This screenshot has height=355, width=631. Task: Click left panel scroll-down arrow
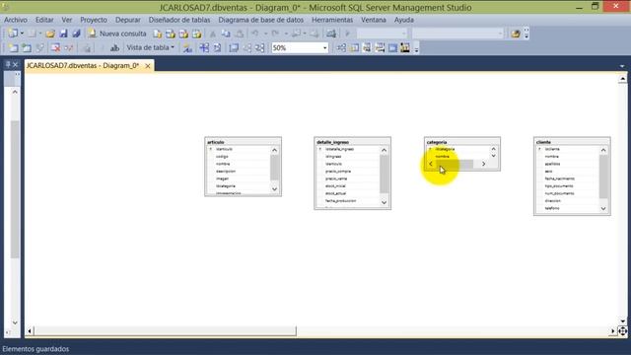[x=15, y=322]
